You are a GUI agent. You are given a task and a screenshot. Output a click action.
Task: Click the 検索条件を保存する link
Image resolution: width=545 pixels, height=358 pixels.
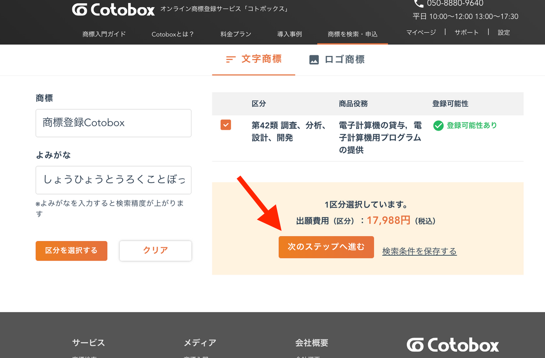click(420, 251)
